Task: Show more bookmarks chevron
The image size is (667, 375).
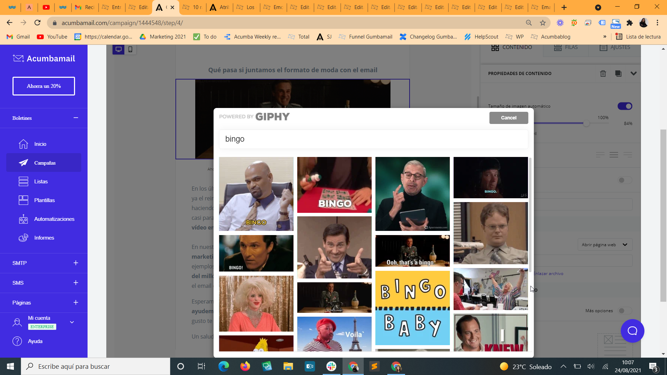Action: point(605,37)
